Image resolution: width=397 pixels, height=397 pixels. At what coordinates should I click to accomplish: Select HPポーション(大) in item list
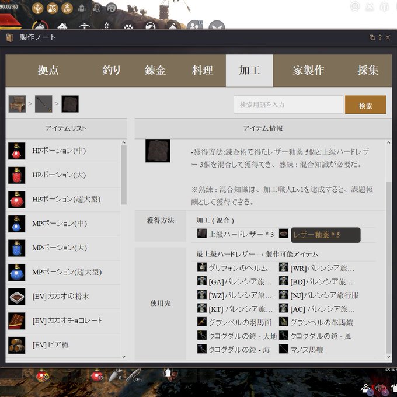(x=63, y=175)
